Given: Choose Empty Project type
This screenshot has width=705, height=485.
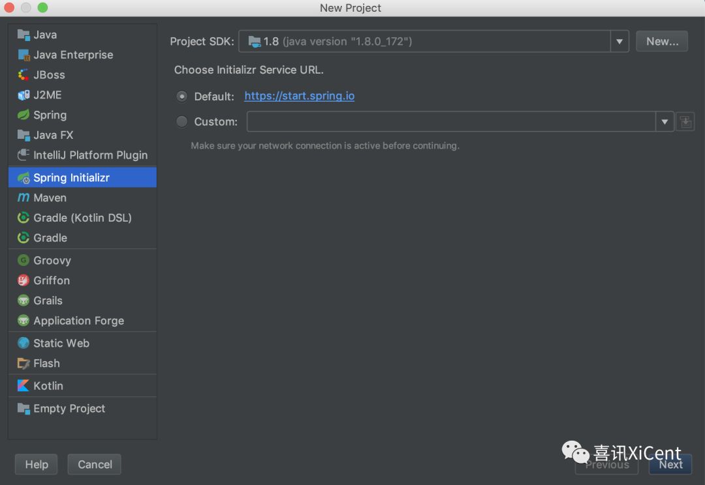Looking at the screenshot, I should [82, 408].
